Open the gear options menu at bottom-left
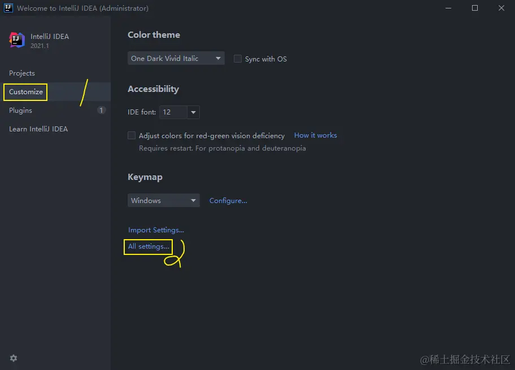 (14, 358)
